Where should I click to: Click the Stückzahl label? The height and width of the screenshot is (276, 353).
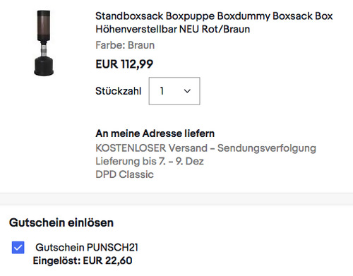pyautogui.click(x=119, y=91)
